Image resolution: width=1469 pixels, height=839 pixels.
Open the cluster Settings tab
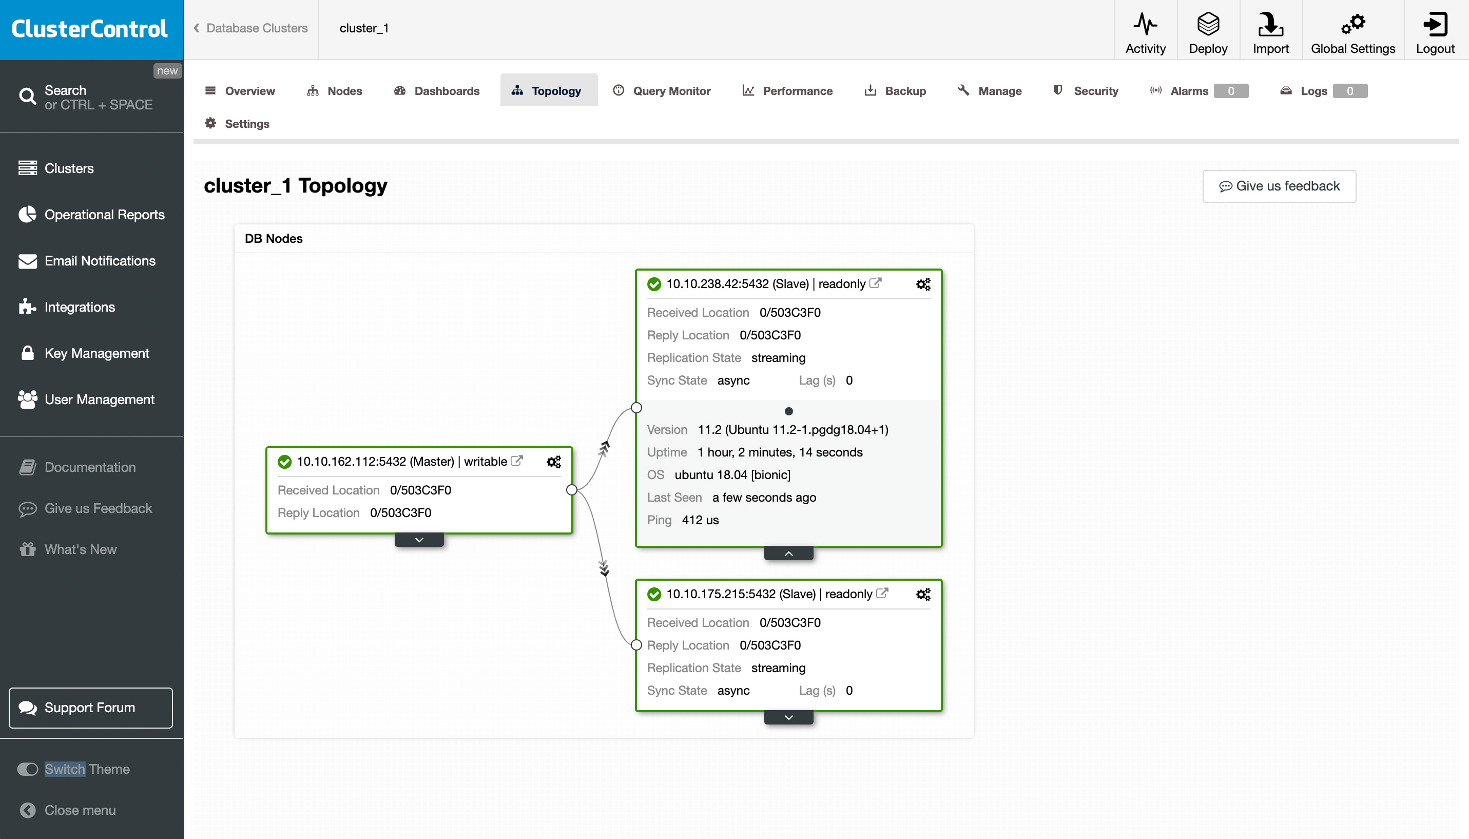pyautogui.click(x=237, y=123)
